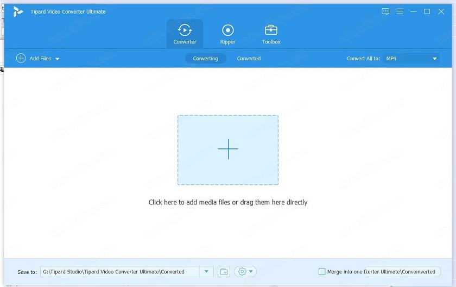This screenshot has width=456, height=287.
Task: Open the hamburger menu in title bar
Action: coord(400,11)
